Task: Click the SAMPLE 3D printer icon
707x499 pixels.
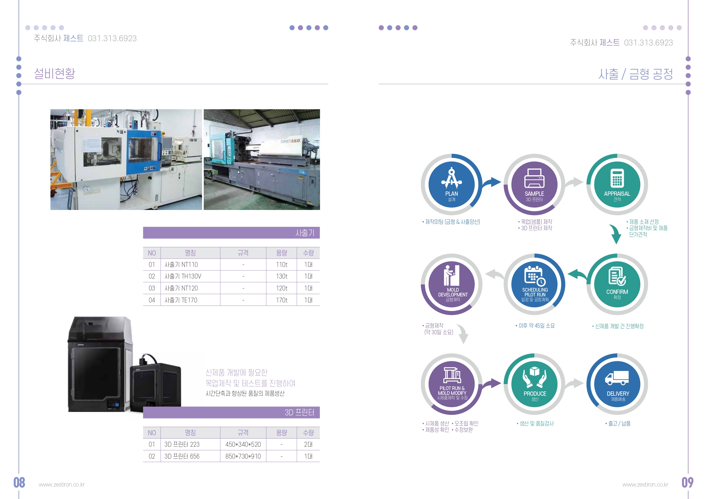Action: [x=534, y=178]
